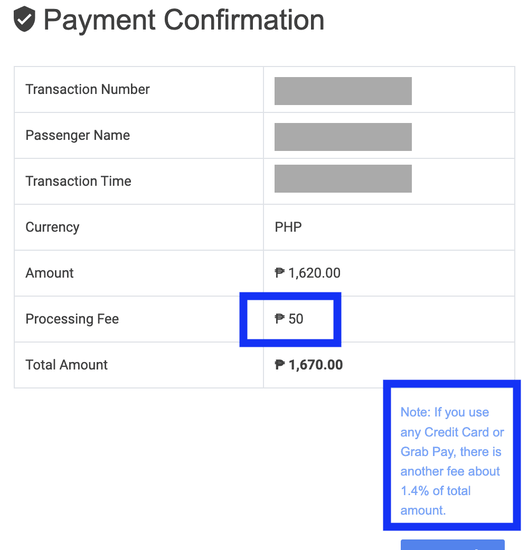
Task: Click the Credit Card or Grab Pay note
Action: click(451, 461)
